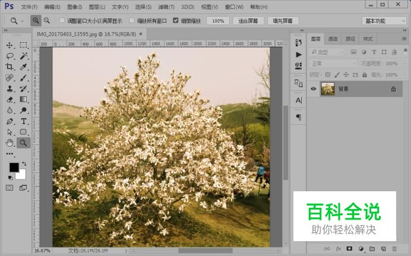Viewport: 411px width, 256px height.
Task: Select the Move tool
Action: coord(10,45)
